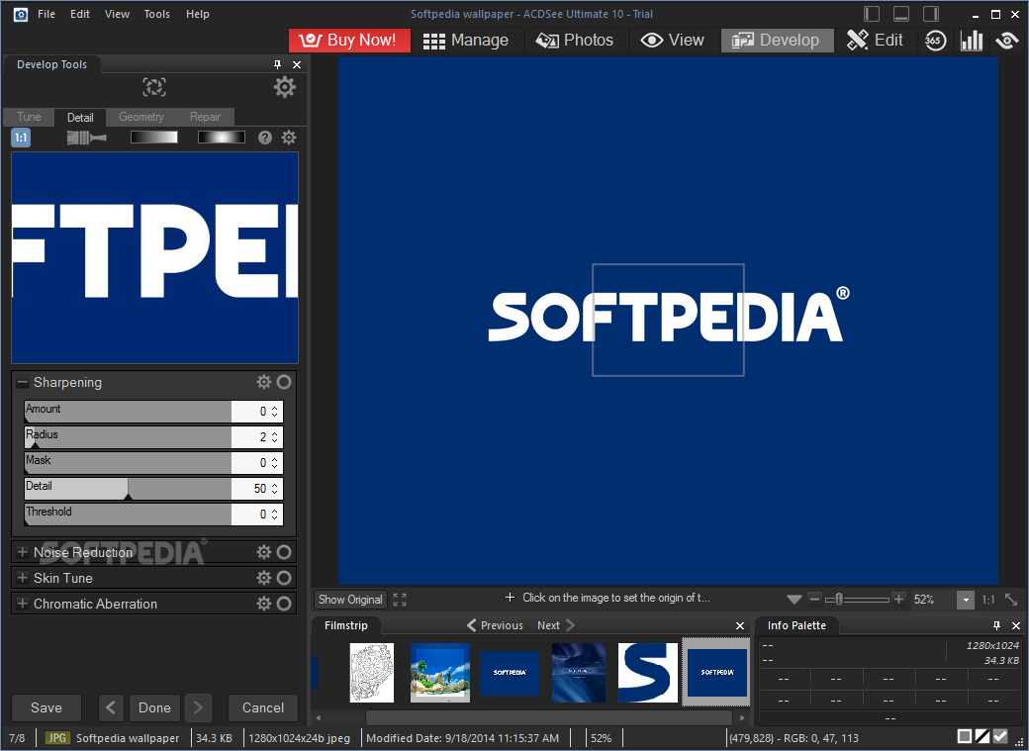Toggle Skin Tune enable circle
The height and width of the screenshot is (751, 1029).
point(284,578)
